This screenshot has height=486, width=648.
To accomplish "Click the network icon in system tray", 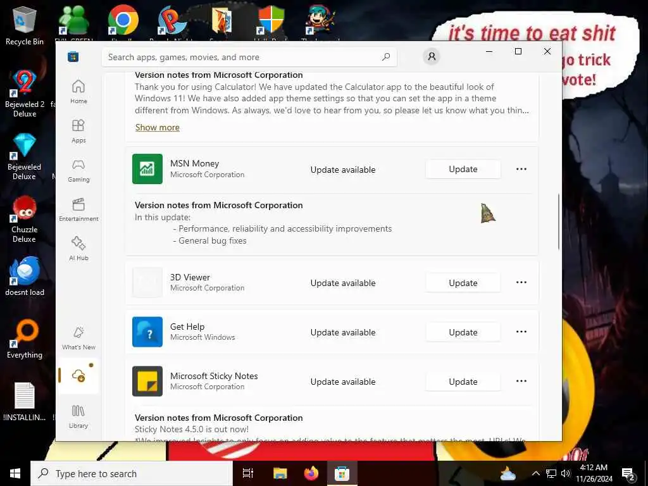I will [x=551, y=473].
